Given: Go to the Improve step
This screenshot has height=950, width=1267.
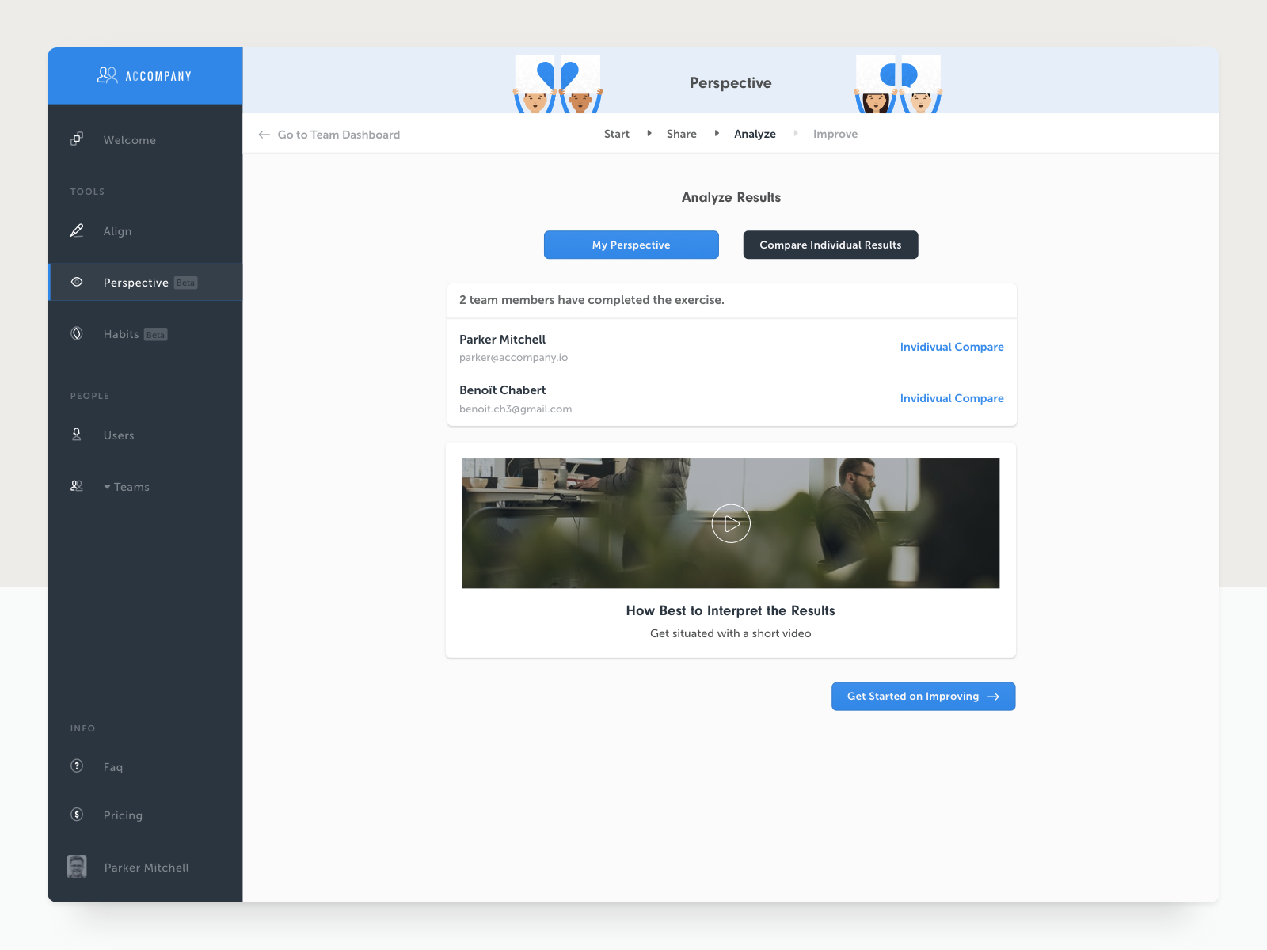Looking at the screenshot, I should pos(835,134).
